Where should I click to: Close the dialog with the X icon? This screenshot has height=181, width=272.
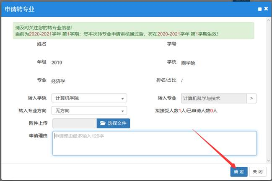tap(266, 9)
